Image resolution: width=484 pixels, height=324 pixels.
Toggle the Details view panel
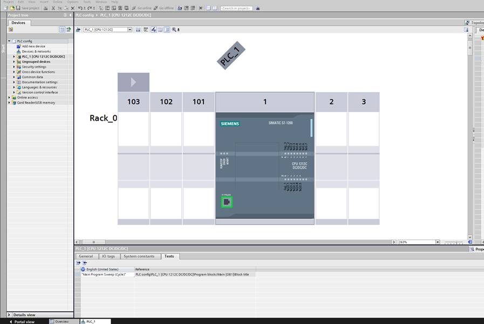9,315
